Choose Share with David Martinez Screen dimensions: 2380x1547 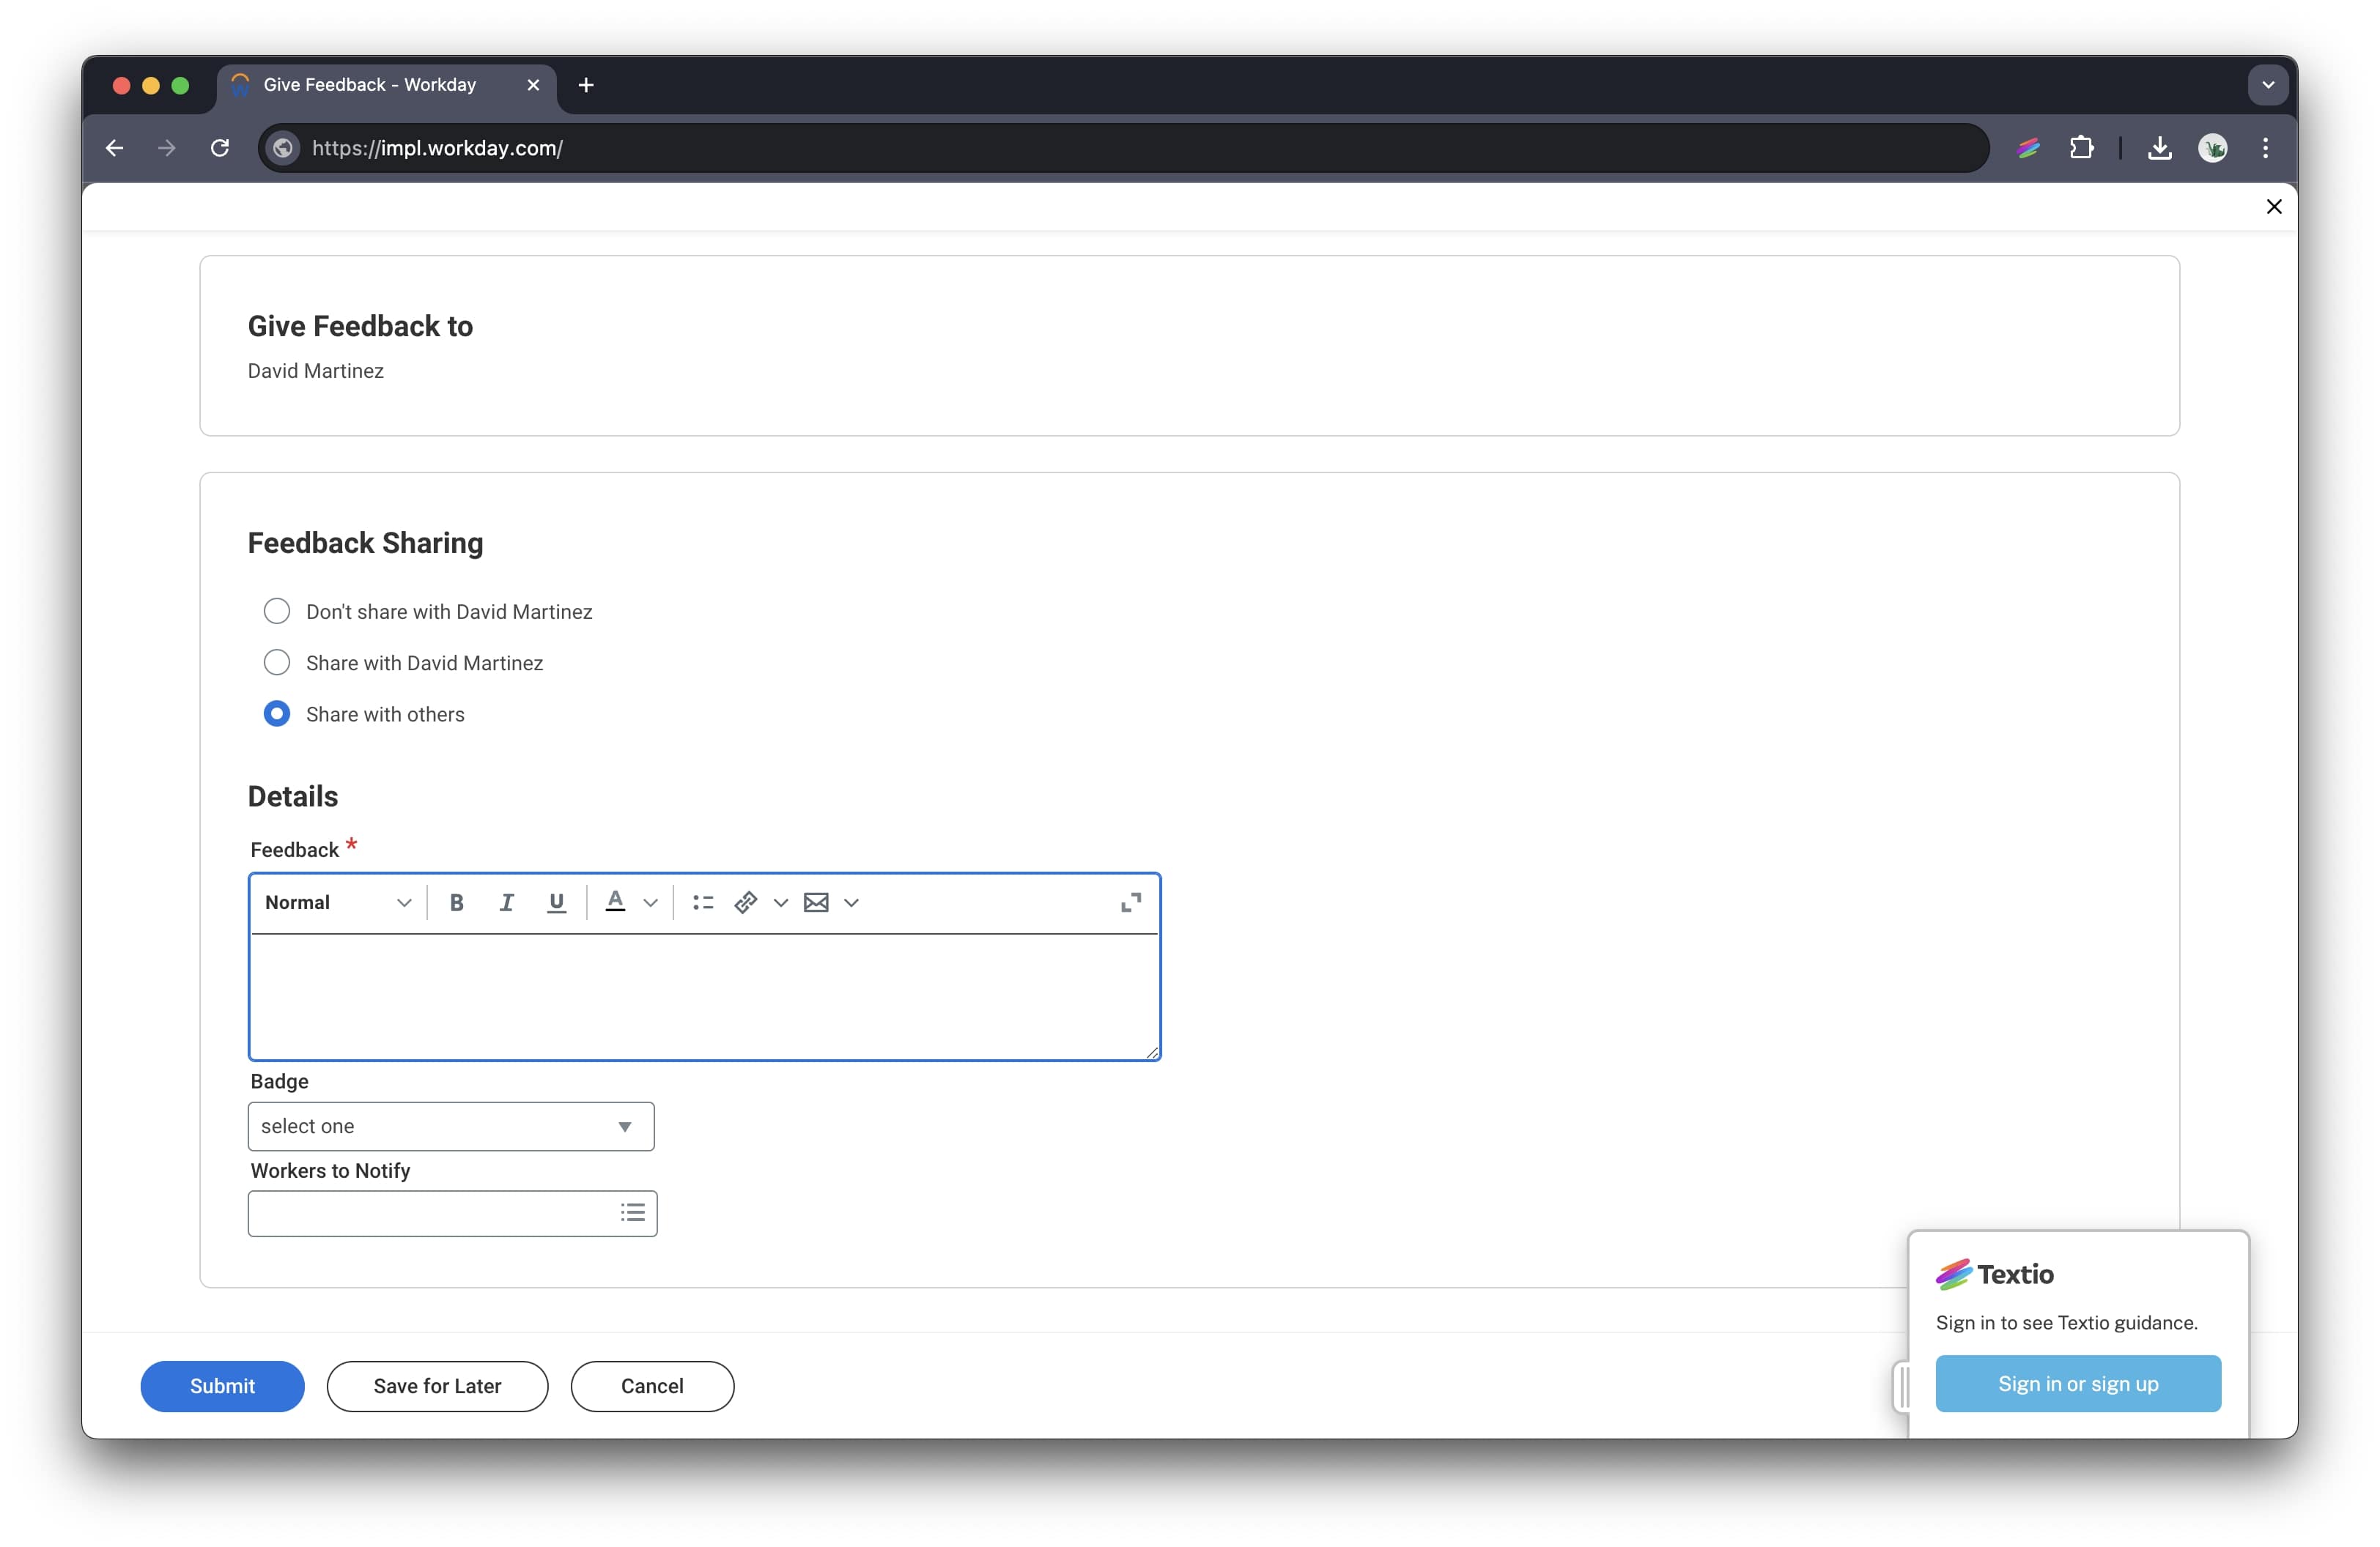(277, 661)
